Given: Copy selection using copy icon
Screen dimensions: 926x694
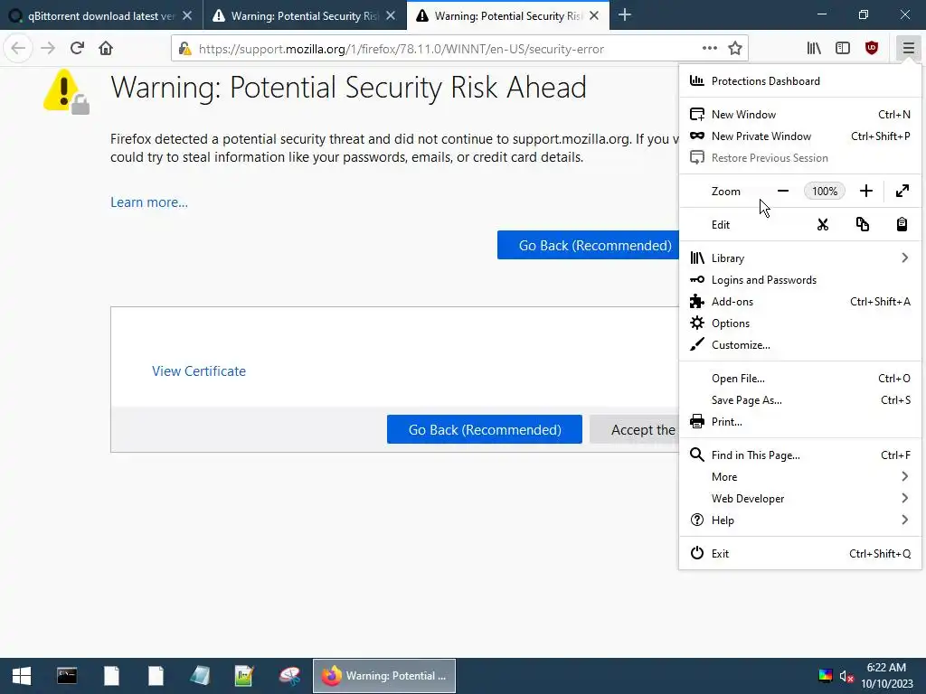Looking at the screenshot, I should tap(862, 224).
